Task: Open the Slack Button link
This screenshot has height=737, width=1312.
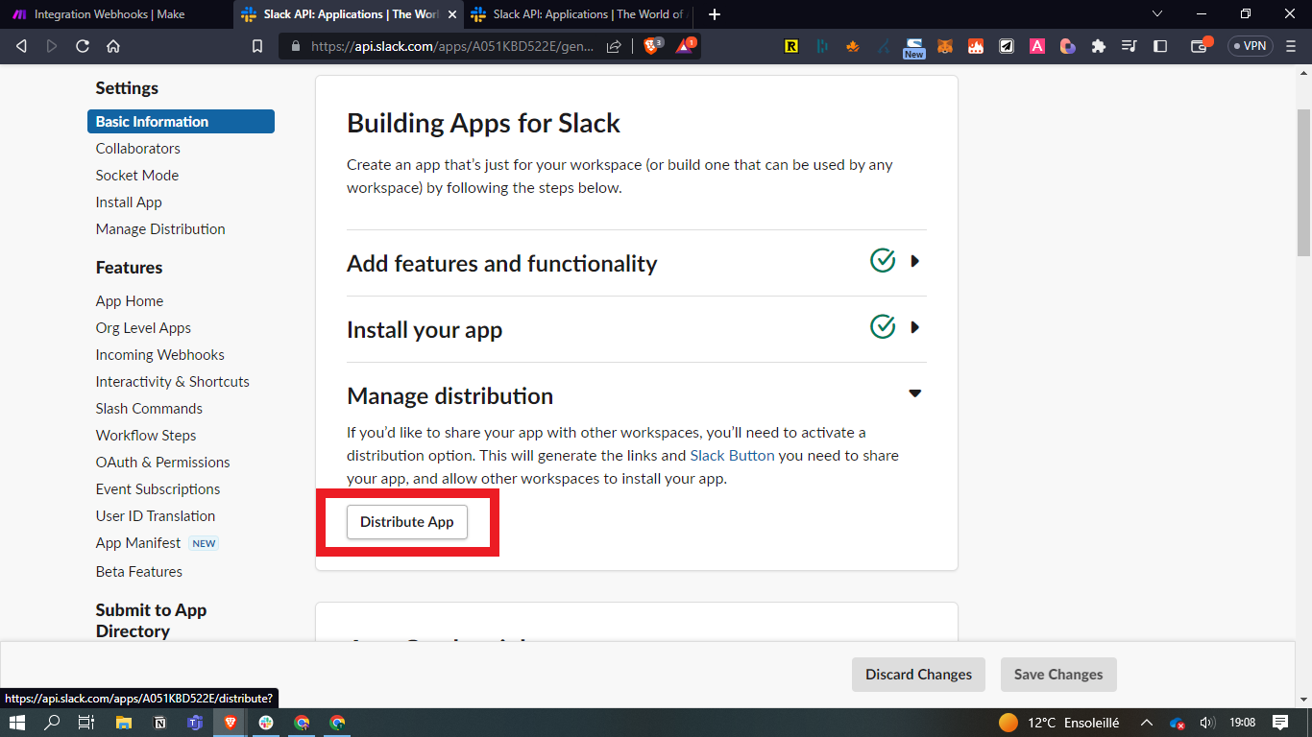Action: [732, 456]
